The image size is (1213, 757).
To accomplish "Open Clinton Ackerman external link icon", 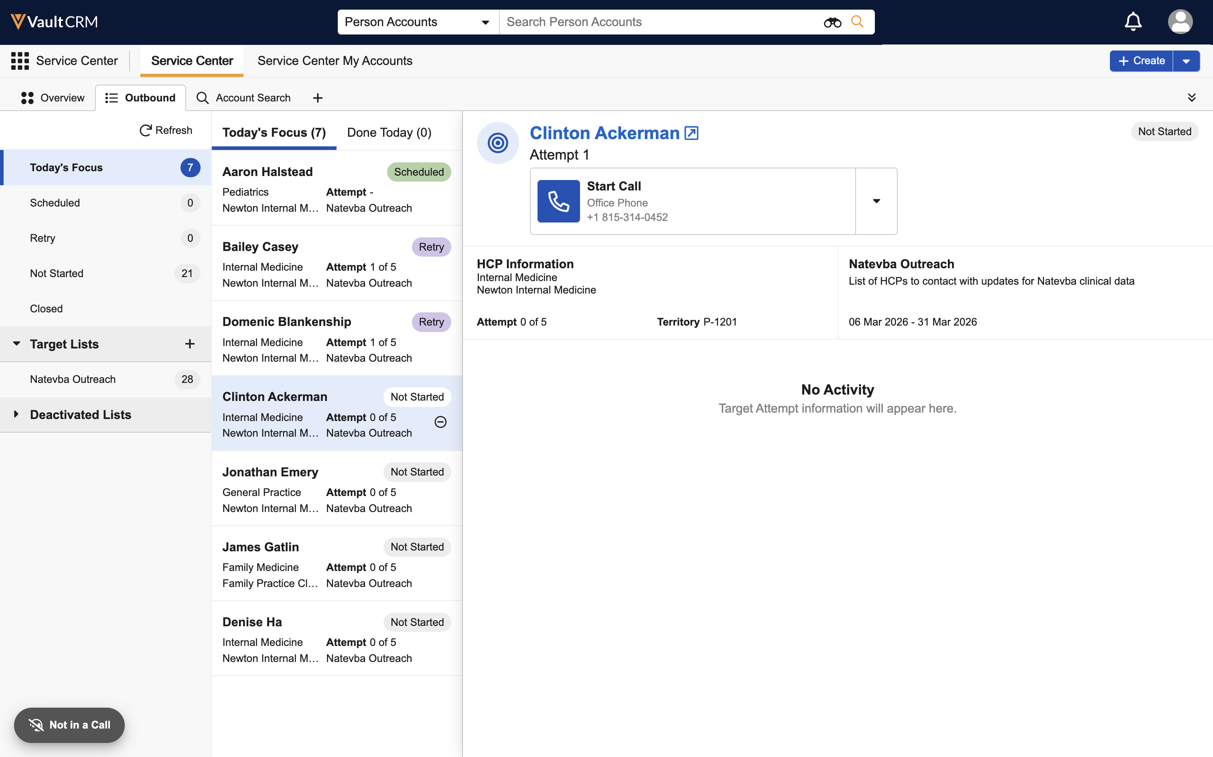I will tap(692, 133).
